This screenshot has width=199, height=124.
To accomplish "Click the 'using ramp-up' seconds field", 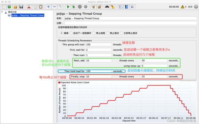I will click(154, 66).
